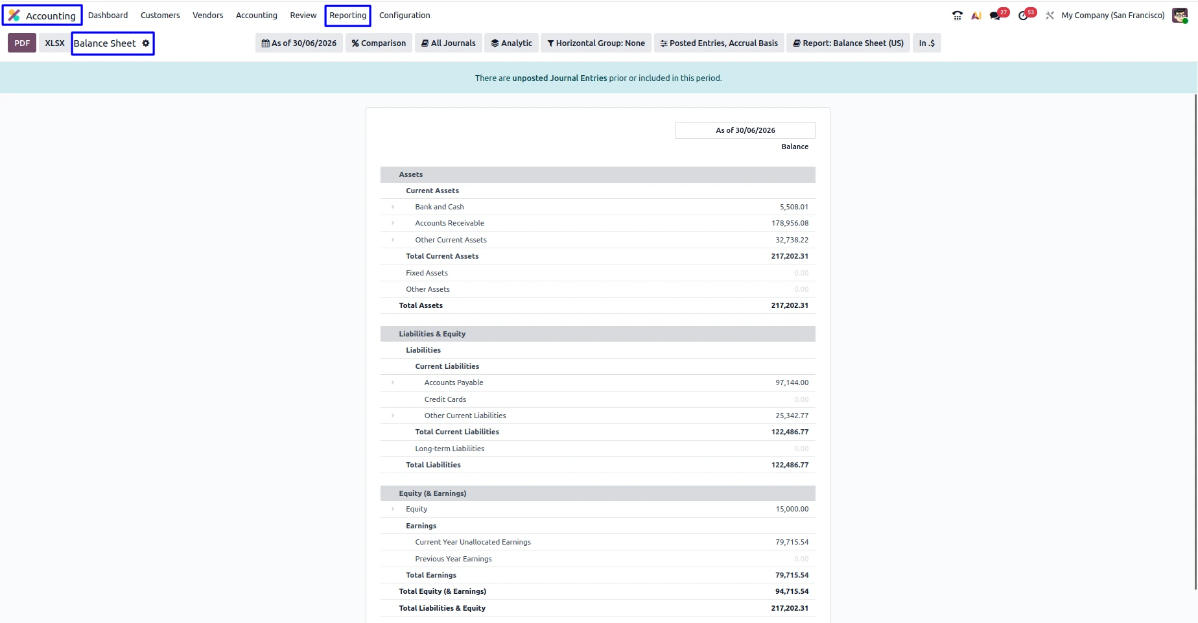Click the Accounting app logo
The width and height of the screenshot is (1198, 623).
coord(14,15)
